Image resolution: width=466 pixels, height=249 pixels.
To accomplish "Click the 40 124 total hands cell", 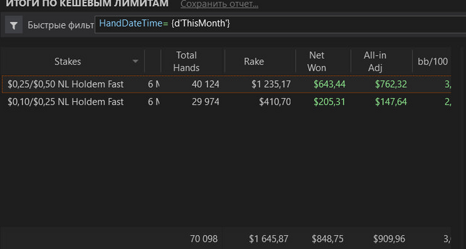I will tap(205, 85).
